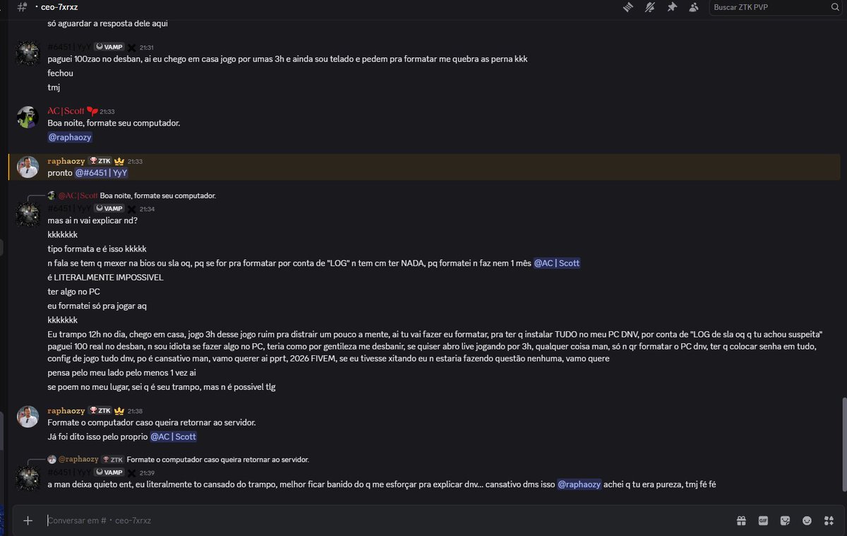Click #6451 YyY avatar at 21:34 message
Viewport: 847px width, 536px height.
coord(28,215)
